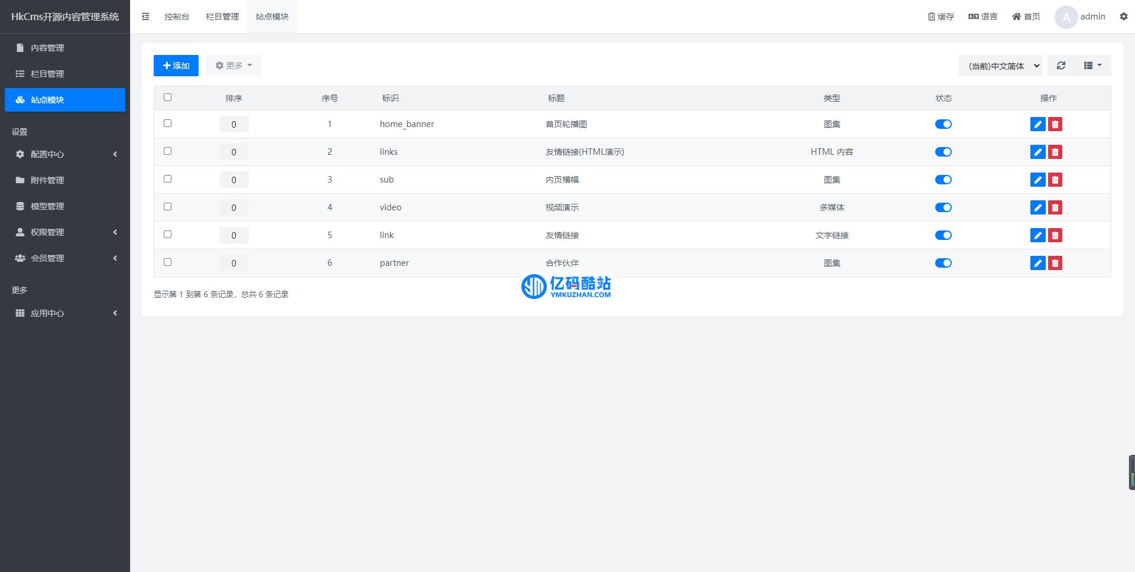Delete the links row with trash icon
1135x572 pixels.
1055,152
